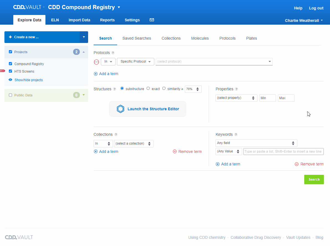330x246 pixels.
Task: Click the eye icon beside Show/hide projects
Action: (10, 80)
